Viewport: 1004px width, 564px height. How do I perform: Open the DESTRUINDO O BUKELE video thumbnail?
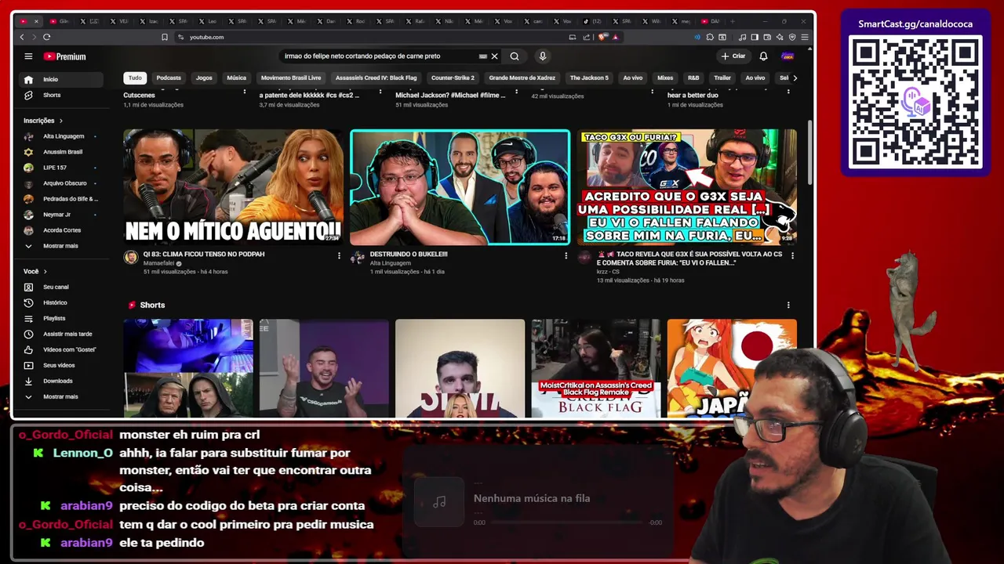tap(460, 187)
